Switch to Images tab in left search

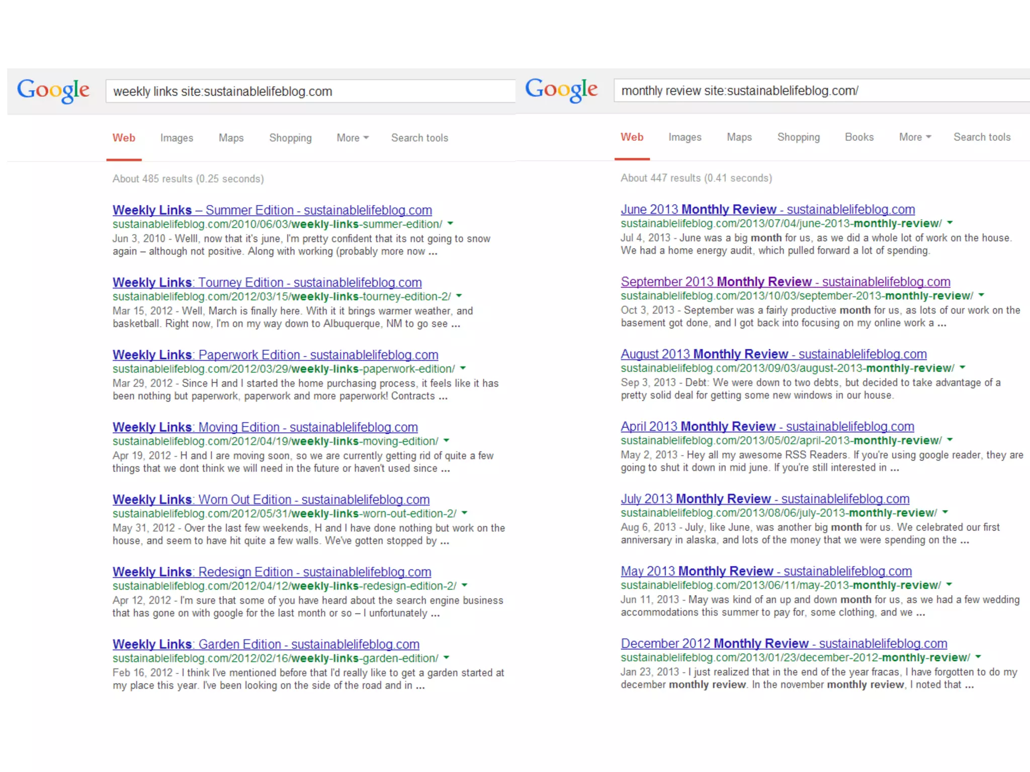point(177,138)
